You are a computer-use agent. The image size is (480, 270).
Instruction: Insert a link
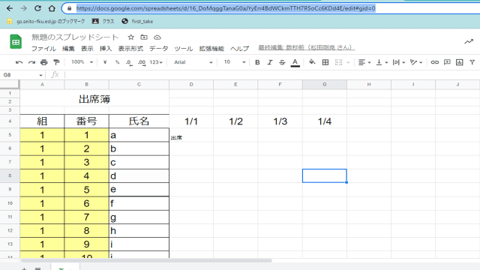(x=435, y=62)
